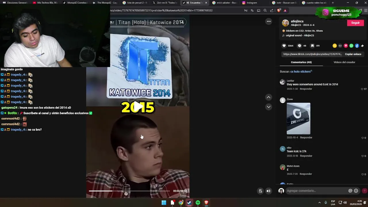Viewport: 368px width, 207px height.
Task: Click the video progress bar
Action: (x=129, y=191)
